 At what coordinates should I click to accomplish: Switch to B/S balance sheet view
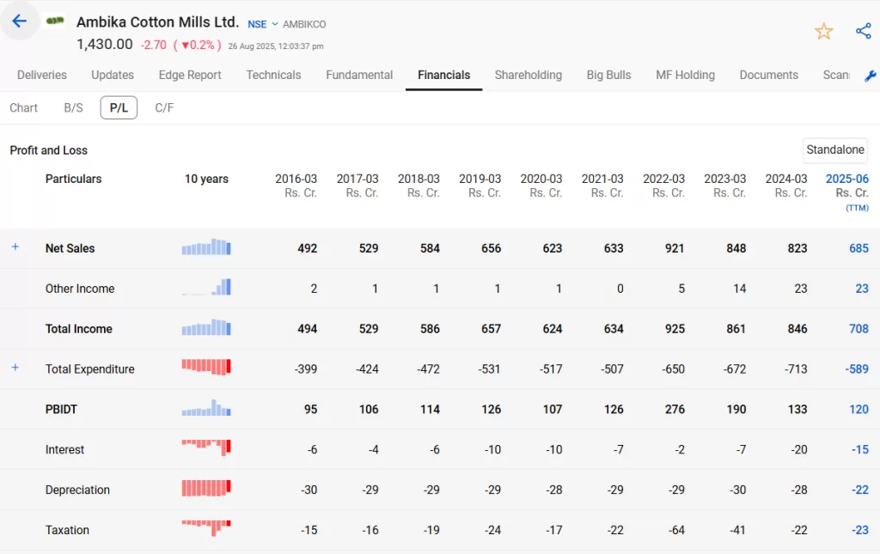(74, 107)
